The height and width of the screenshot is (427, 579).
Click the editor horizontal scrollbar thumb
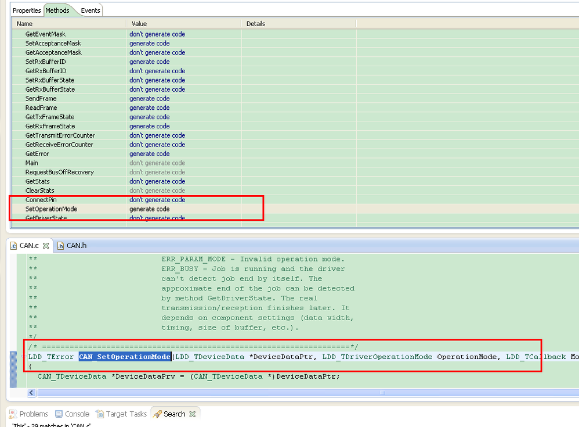pos(308,393)
